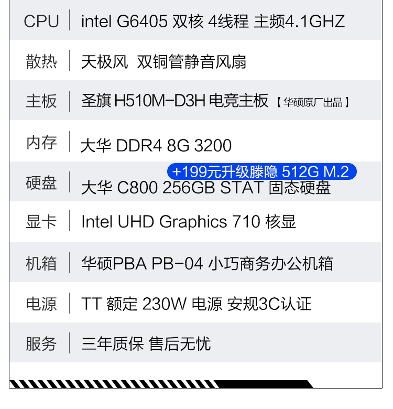
Task: Select the 电源 row label
Action: pos(41,304)
